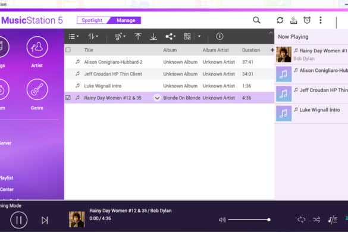Toggle the lyrics/playlist note icon
Viewport: 348px width, 232px height.
click(333, 220)
